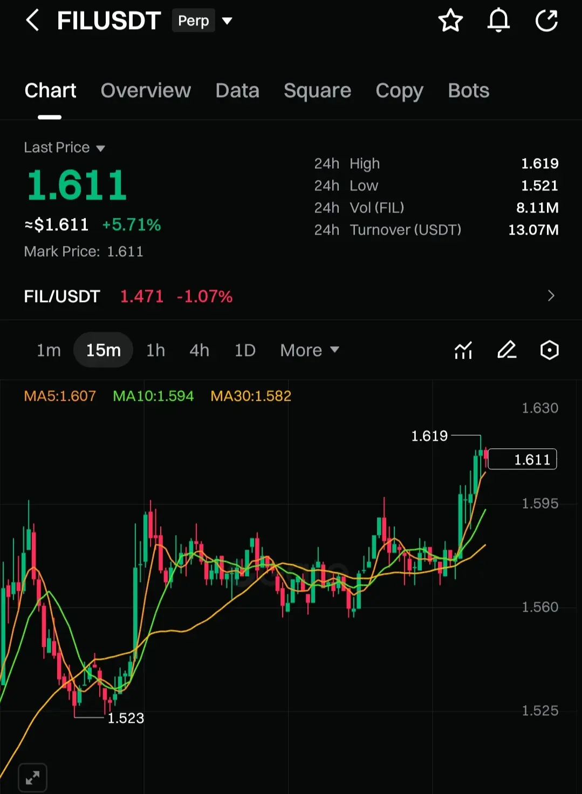This screenshot has width=582, height=794.
Task: Open chart indicators icon
Action: pyautogui.click(x=463, y=350)
